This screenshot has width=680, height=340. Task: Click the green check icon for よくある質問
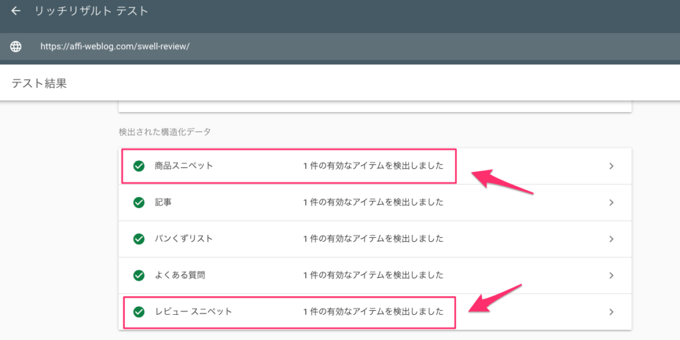pyautogui.click(x=139, y=275)
